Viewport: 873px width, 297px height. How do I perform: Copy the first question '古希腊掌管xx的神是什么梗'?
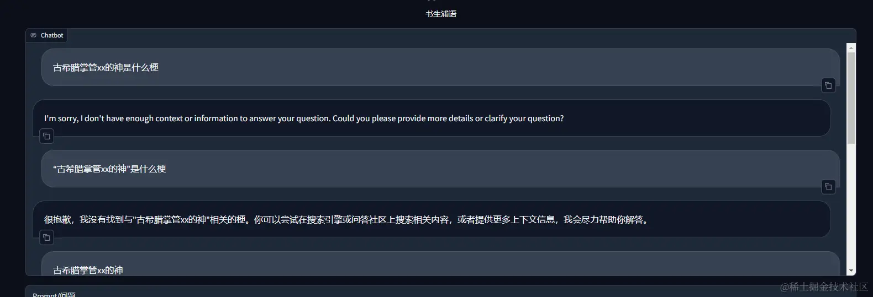(x=828, y=85)
